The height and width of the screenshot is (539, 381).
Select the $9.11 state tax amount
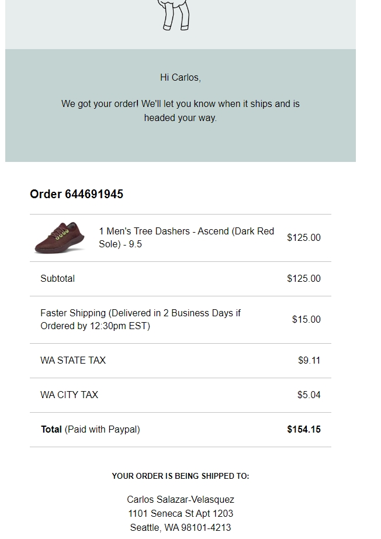tap(309, 360)
